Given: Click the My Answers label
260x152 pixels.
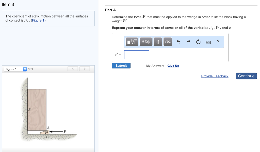Looking at the screenshot, I should pos(155,66).
